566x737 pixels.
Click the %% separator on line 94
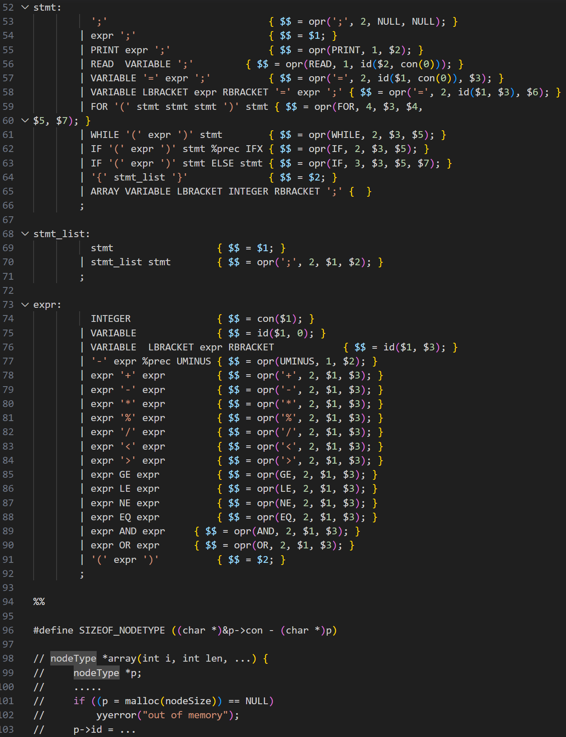39,602
